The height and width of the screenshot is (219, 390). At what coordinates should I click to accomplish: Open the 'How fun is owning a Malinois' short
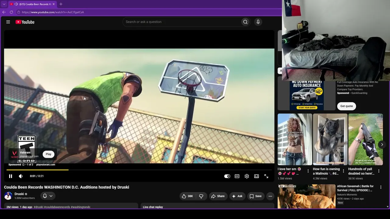coord(330,139)
